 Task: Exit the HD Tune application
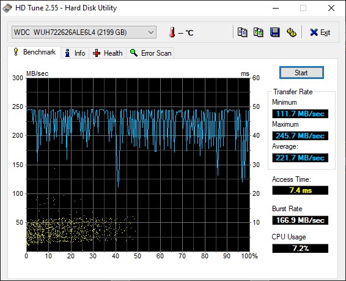coord(320,32)
